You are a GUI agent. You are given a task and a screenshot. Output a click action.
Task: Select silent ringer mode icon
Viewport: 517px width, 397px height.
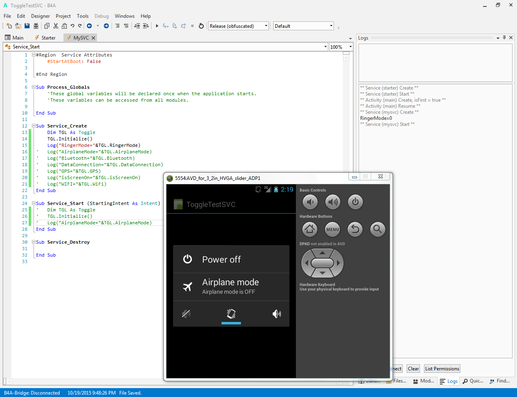pyautogui.click(x=186, y=314)
